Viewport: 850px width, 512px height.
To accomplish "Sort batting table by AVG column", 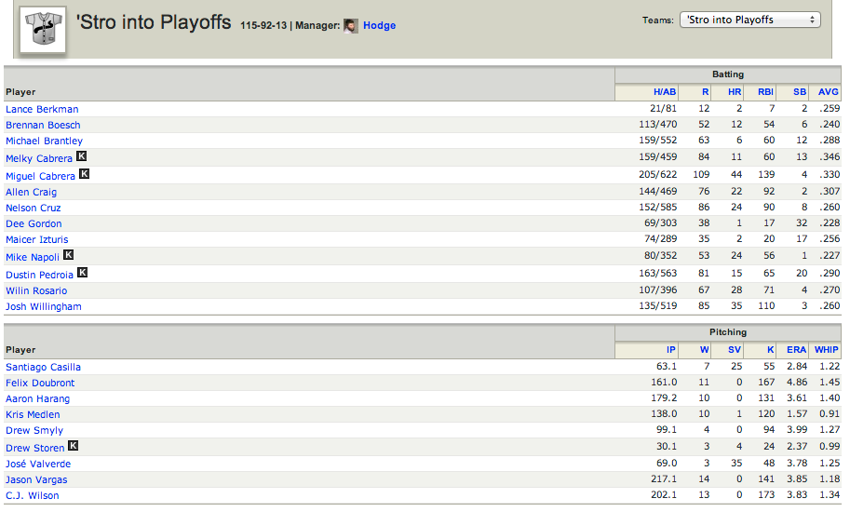I will pos(829,92).
